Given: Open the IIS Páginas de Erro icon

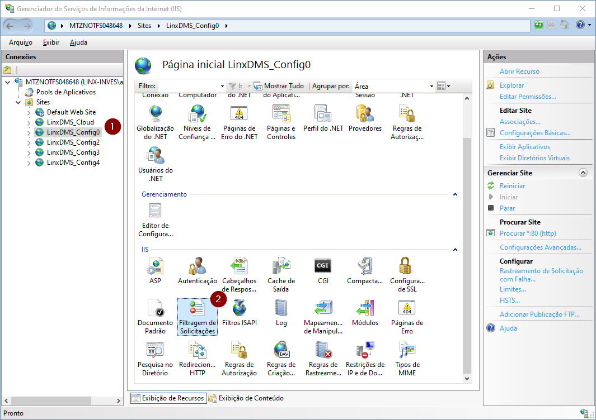Looking at the screenshot, I should click(x=407, y=317).
